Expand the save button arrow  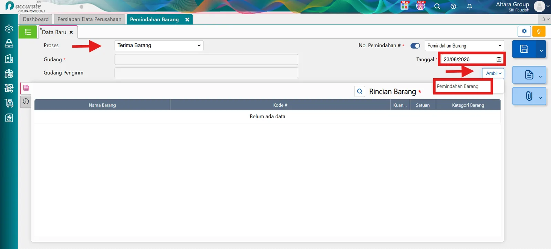click(x=541, y=51)
